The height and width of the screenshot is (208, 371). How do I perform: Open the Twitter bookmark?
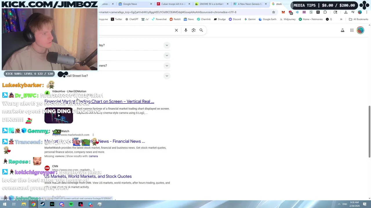117,19
